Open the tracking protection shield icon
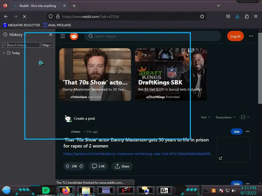 click(x=51, y=16)
